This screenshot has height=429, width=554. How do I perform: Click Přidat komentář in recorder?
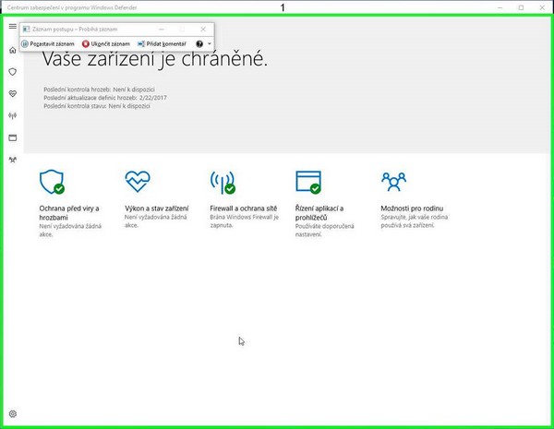(162, 43)
